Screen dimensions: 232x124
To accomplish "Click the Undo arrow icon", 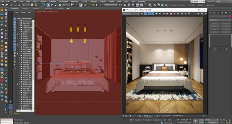I will (x=3, y=5).
